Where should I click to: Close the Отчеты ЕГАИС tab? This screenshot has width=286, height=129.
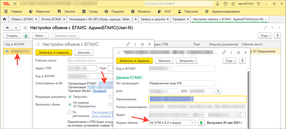pyautogui.click(x=64, y=19)
